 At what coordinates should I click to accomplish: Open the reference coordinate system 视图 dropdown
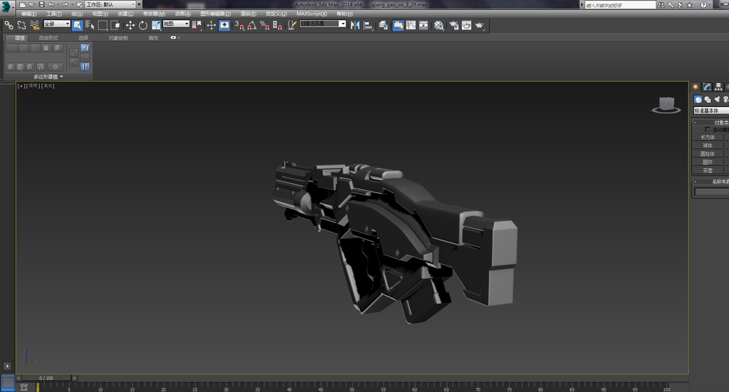click(x=176, y=24)
